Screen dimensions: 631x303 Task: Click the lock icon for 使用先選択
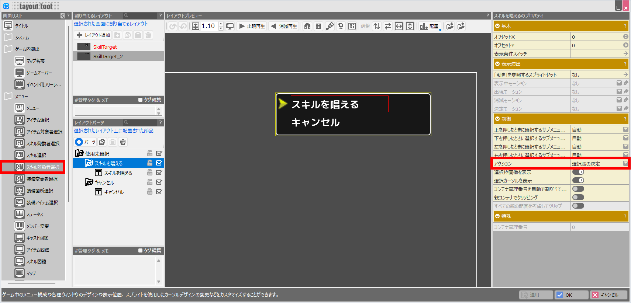(150, 153)
